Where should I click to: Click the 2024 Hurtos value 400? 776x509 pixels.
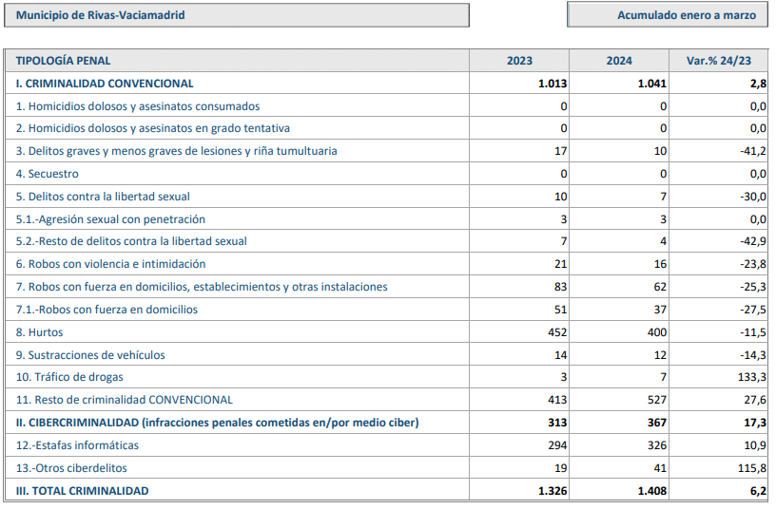coord(657,332)
